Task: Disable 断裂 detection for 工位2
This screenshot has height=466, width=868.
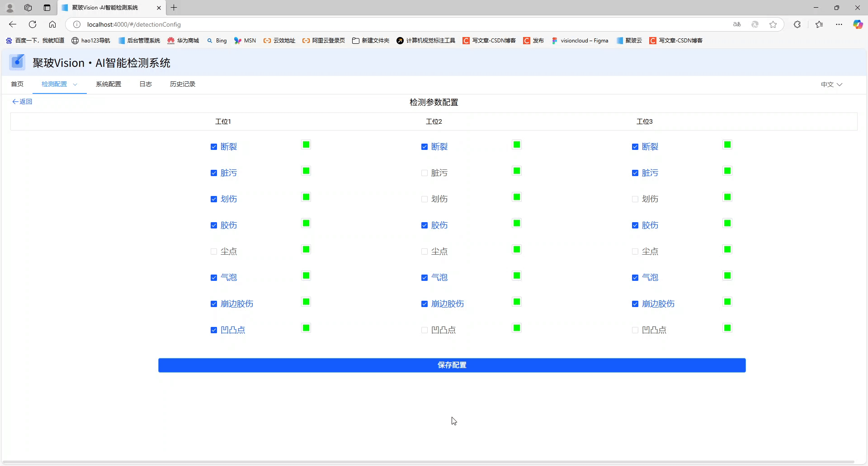Action: 424,147
